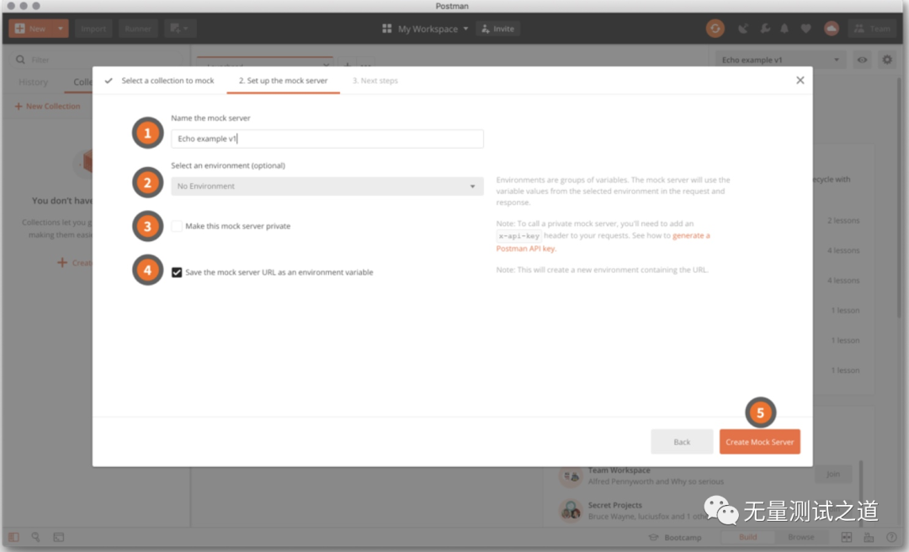Viewport: 909px width, 552px height.
Task: Click the heart icon in header
Action: [805, 29]
